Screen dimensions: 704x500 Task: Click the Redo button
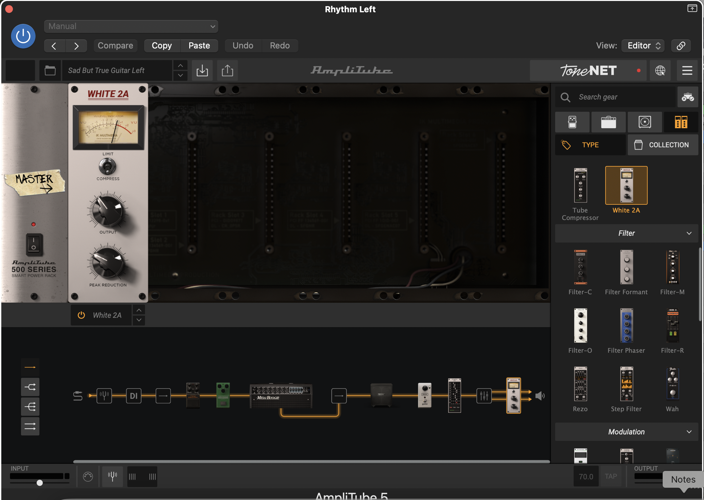pos(280,46)
